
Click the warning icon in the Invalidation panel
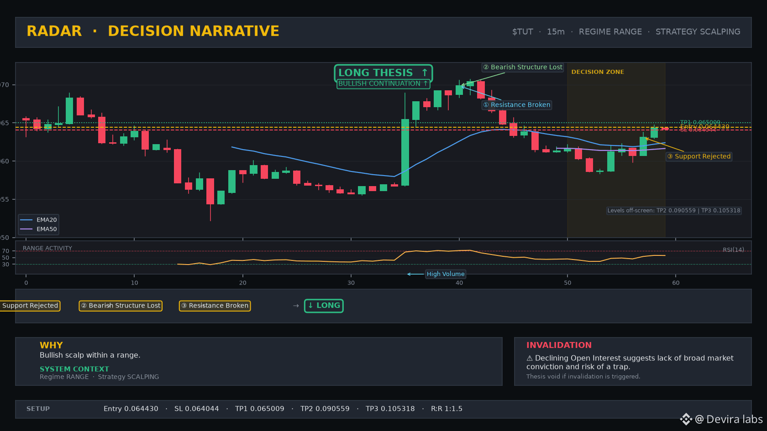[530, 358]
